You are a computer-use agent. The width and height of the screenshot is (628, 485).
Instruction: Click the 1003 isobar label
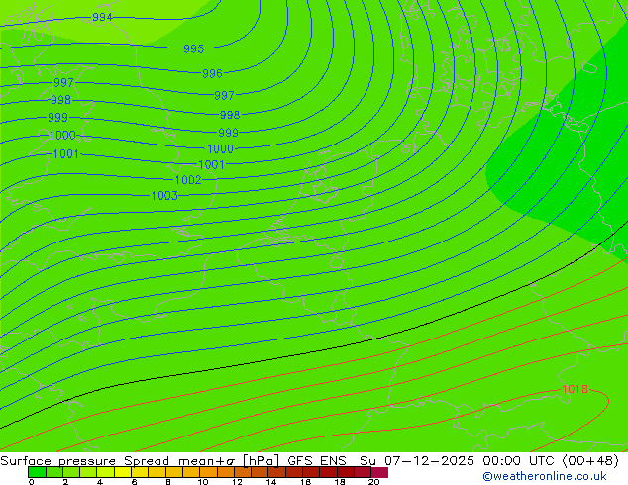164,196
